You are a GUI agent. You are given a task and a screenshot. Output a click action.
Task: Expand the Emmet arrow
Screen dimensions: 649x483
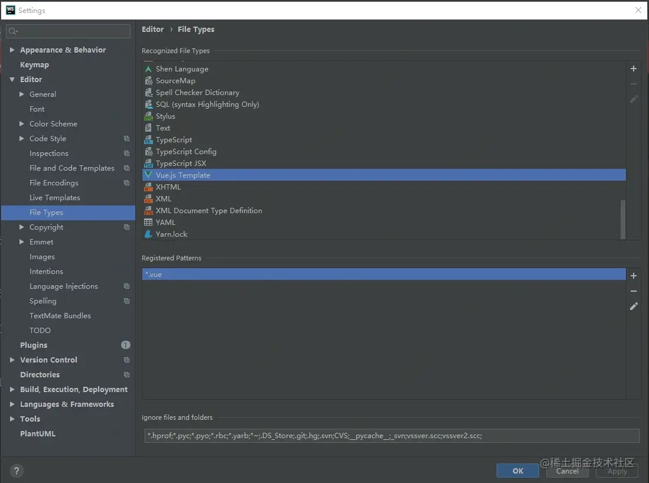(21, 241)
